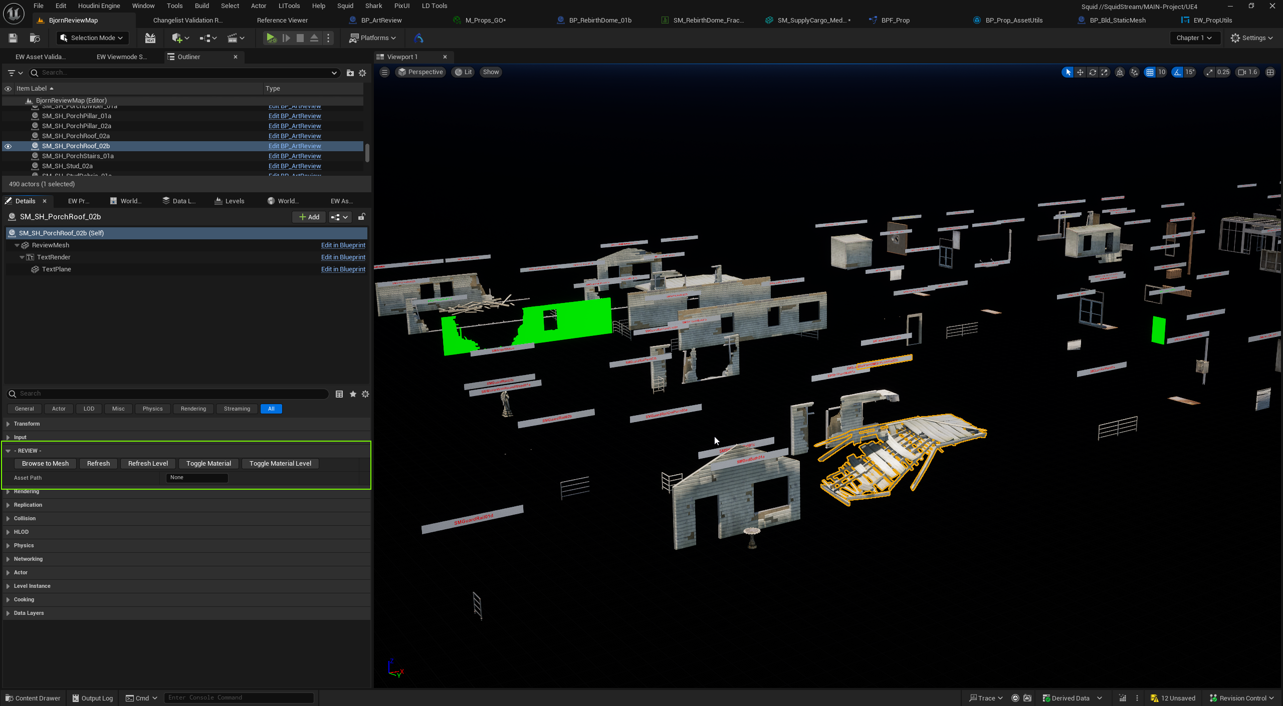
Task: Toggle rotation angle snapping
Action: [1178, 72]
